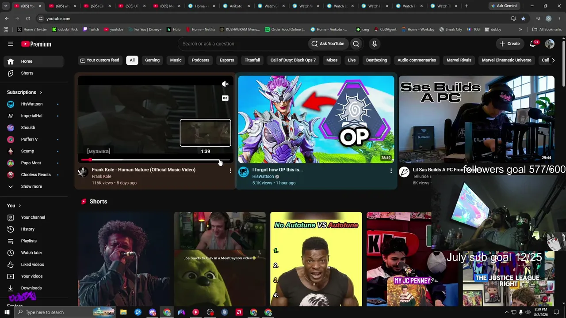Open the Chrome apps grid shortcut

click(6, 30)
